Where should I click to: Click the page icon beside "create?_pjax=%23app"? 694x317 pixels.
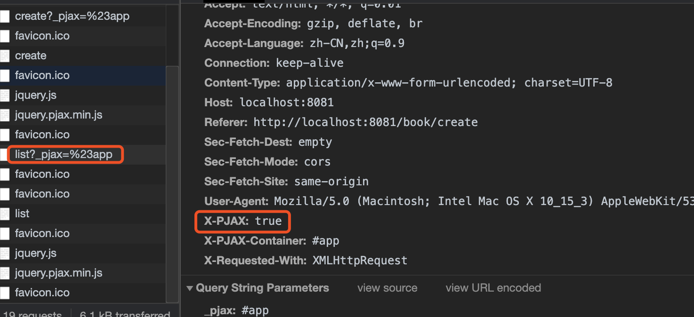point(5,16)
